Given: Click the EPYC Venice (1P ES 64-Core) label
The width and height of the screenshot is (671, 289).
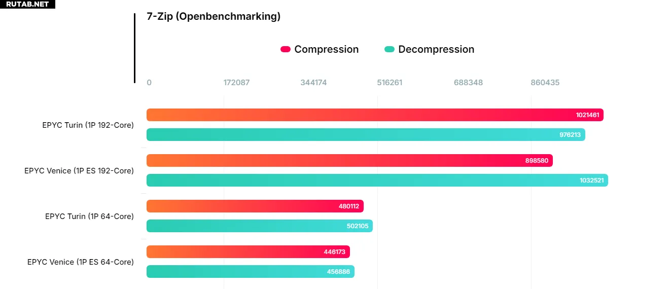Looking at the screenshot, I should 81,262.
